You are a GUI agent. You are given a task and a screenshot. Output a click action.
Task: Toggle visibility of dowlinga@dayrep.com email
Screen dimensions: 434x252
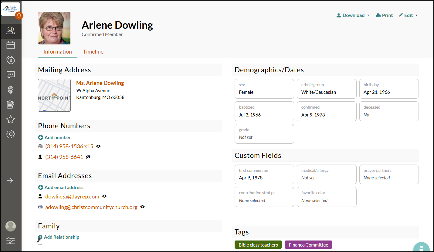(x=104, y=197)
